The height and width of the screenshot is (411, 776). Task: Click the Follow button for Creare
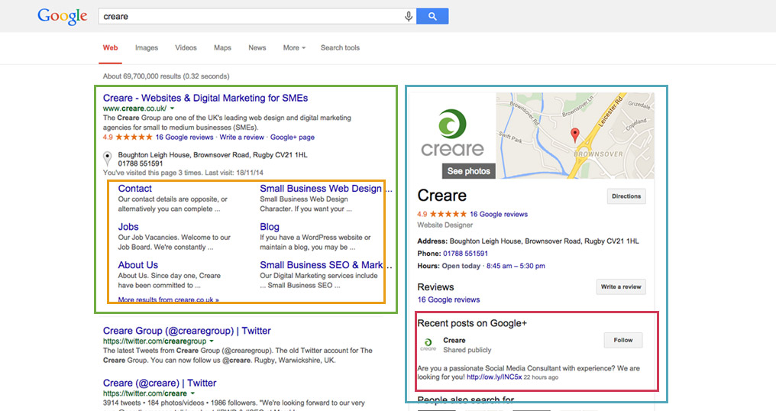click(623, 340)
